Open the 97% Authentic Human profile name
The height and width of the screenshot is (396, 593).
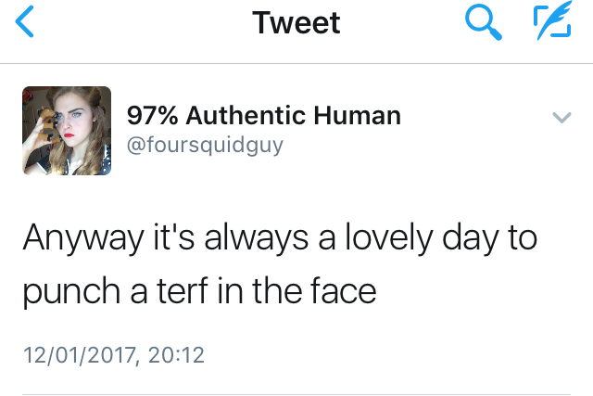click(x=264, y=116)
